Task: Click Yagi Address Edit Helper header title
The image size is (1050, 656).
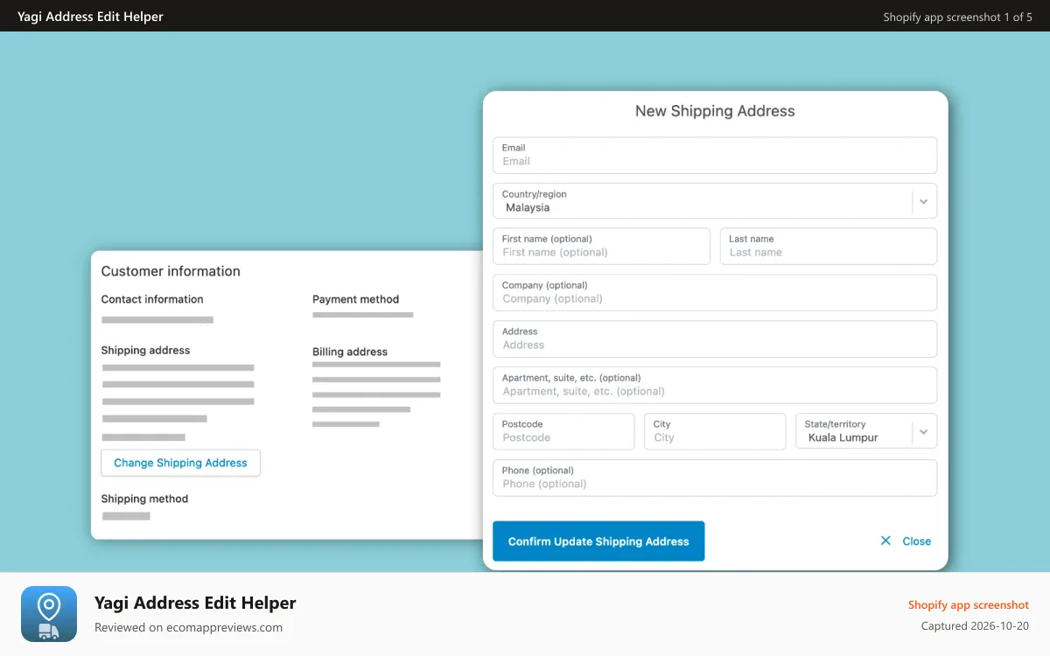Action: [90, 17]
